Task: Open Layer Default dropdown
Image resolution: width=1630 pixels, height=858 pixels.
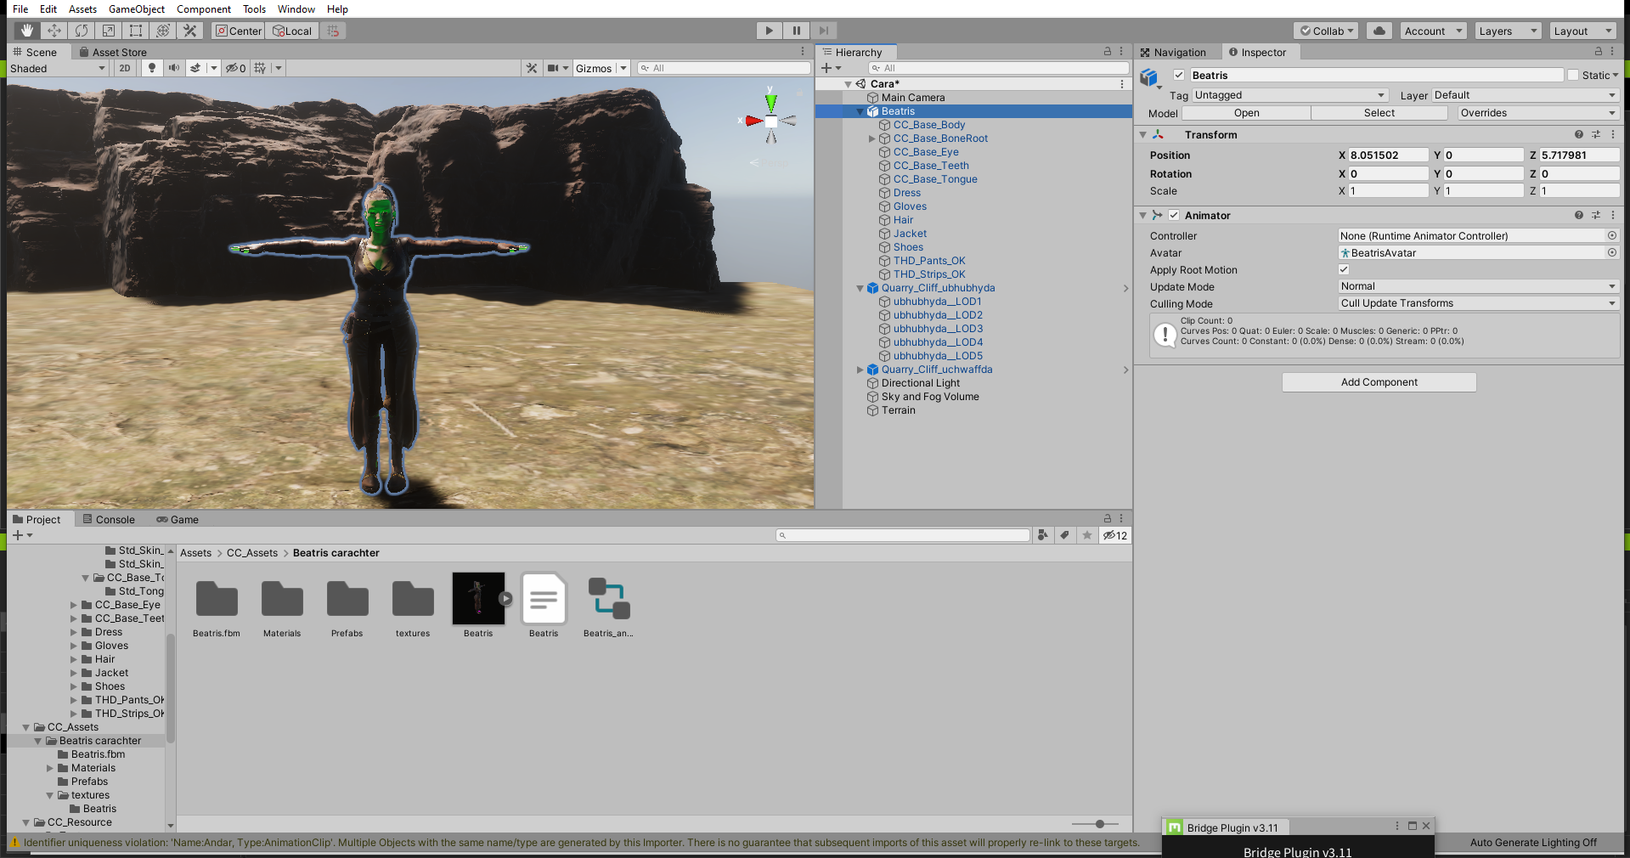Action: click(1526, 95)
